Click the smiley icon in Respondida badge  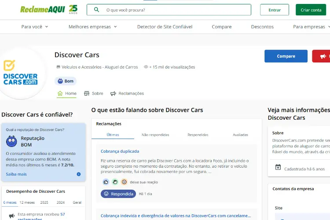click(106, 194)
